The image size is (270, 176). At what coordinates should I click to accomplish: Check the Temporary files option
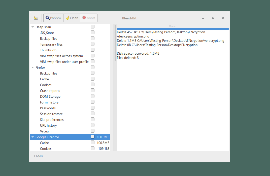92,44
